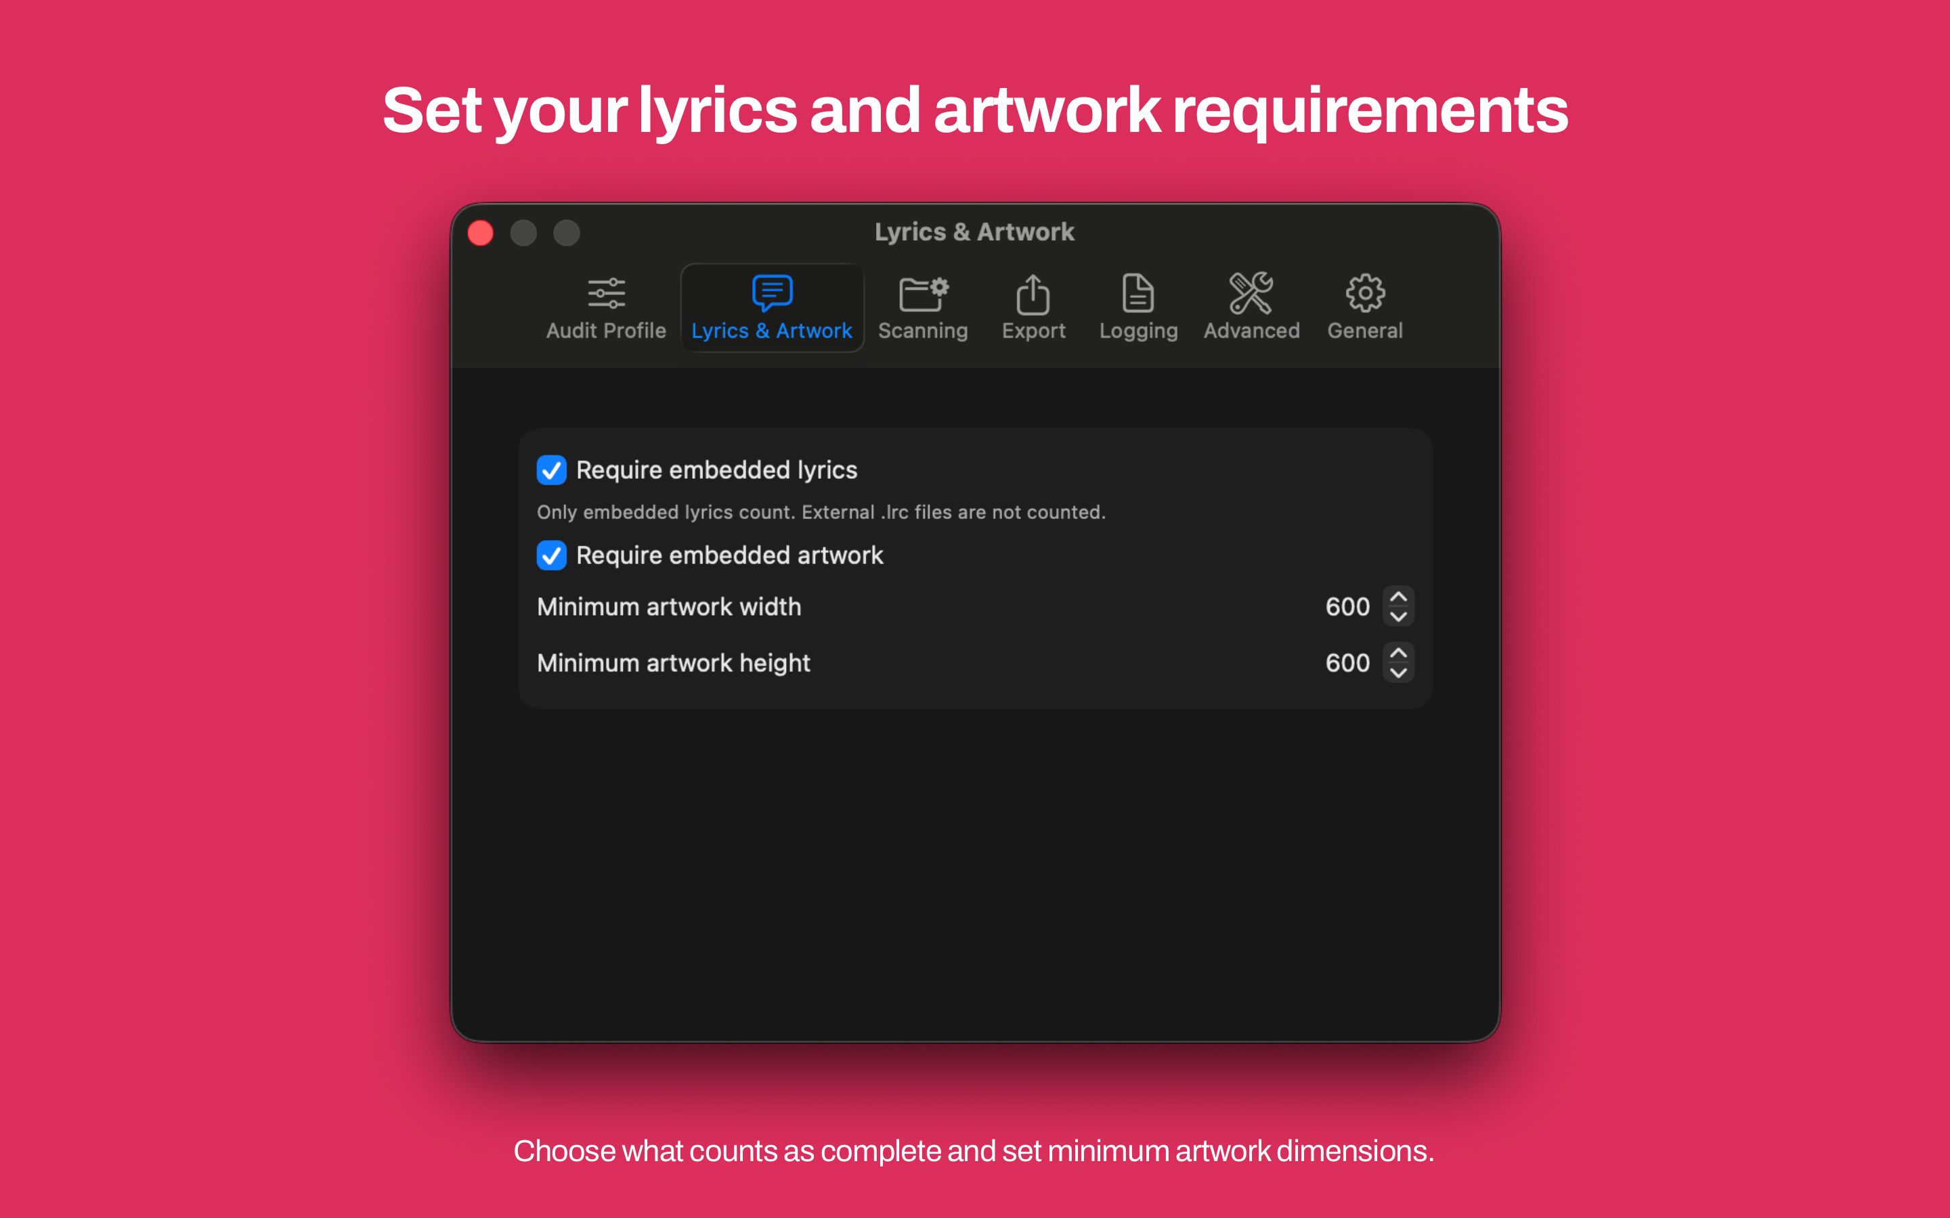This screenshot has width=1950, height=1218.
Task: Uncheck Require embedded lyrics
Action: pos(551,470)
